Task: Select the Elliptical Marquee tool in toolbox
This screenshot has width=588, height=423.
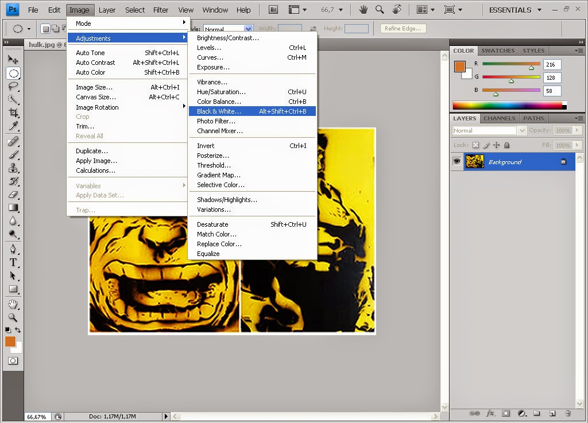Action: 13,73
